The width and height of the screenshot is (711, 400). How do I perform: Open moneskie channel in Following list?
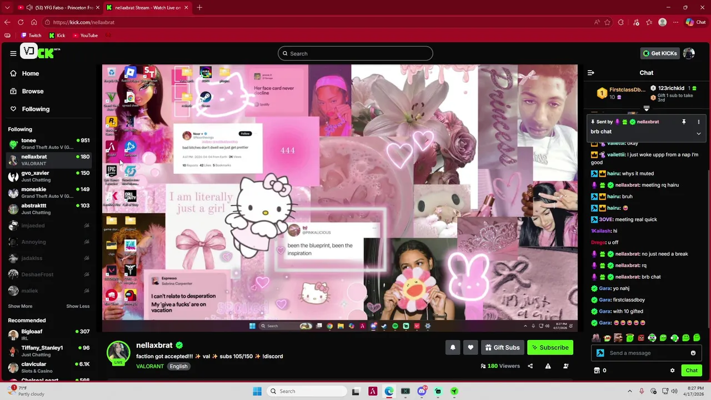49,192
